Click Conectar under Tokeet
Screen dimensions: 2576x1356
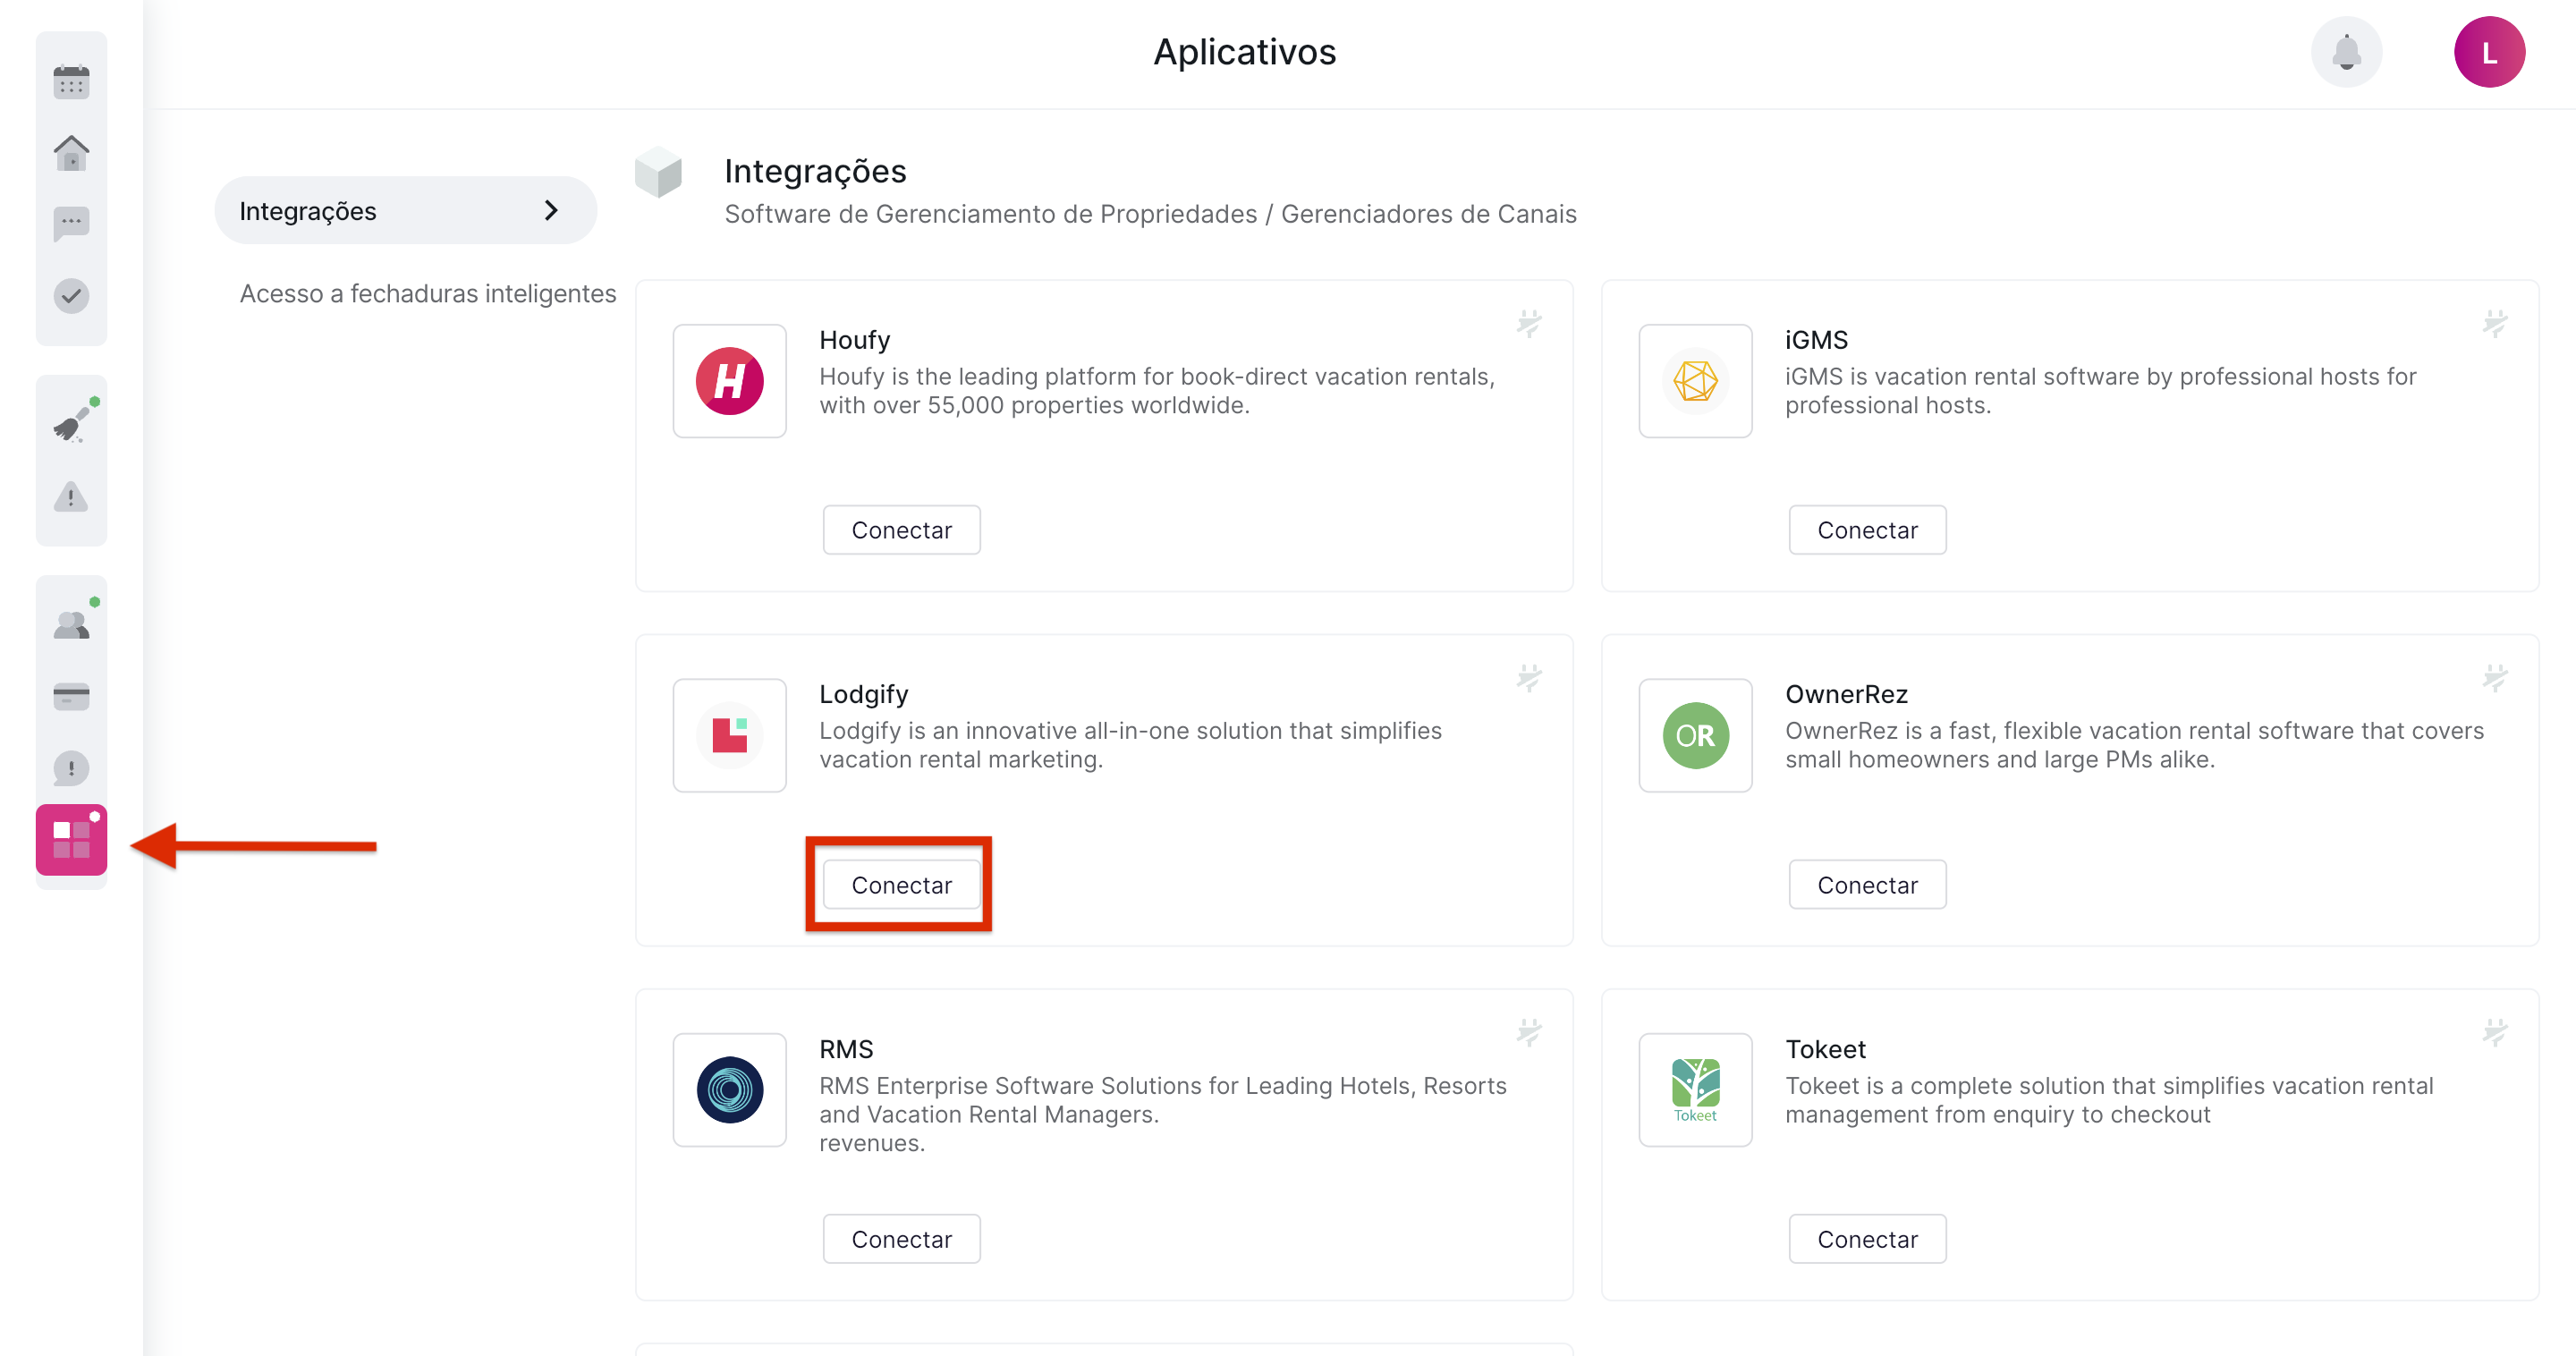[x=1867, y=1239]
